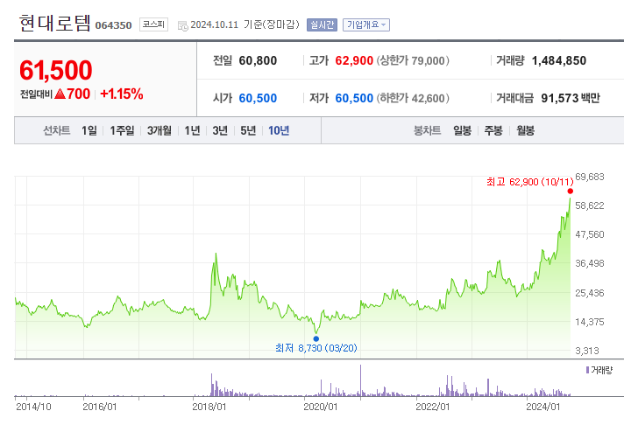Viewport: 624px width, 425px height.
Task: Click the 2022/01 x-axis label
Action: pyautogui.click(x=433, y=408)
